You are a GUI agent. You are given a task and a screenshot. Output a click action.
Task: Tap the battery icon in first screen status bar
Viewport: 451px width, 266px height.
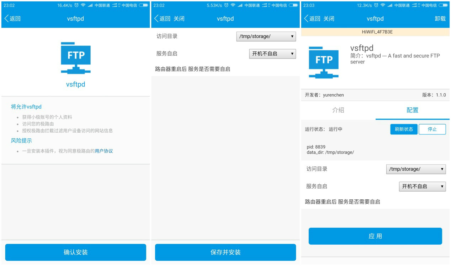pos(143,5)
